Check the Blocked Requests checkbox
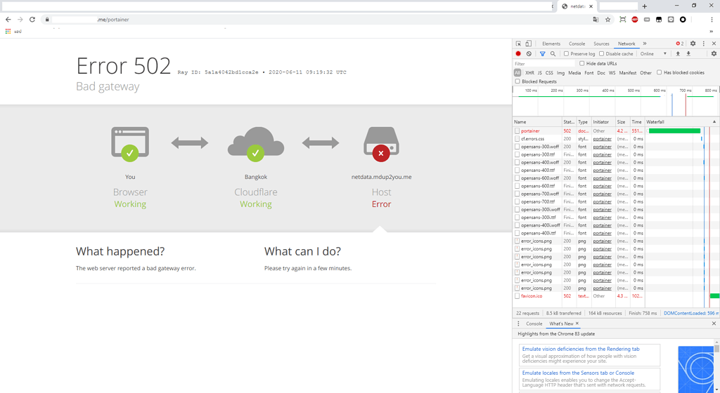The width and height of the screenshot is (720, 393). tap(517, 81)
